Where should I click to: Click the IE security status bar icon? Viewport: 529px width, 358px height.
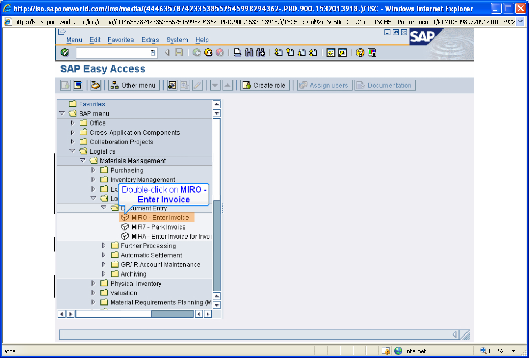(386, 351)
